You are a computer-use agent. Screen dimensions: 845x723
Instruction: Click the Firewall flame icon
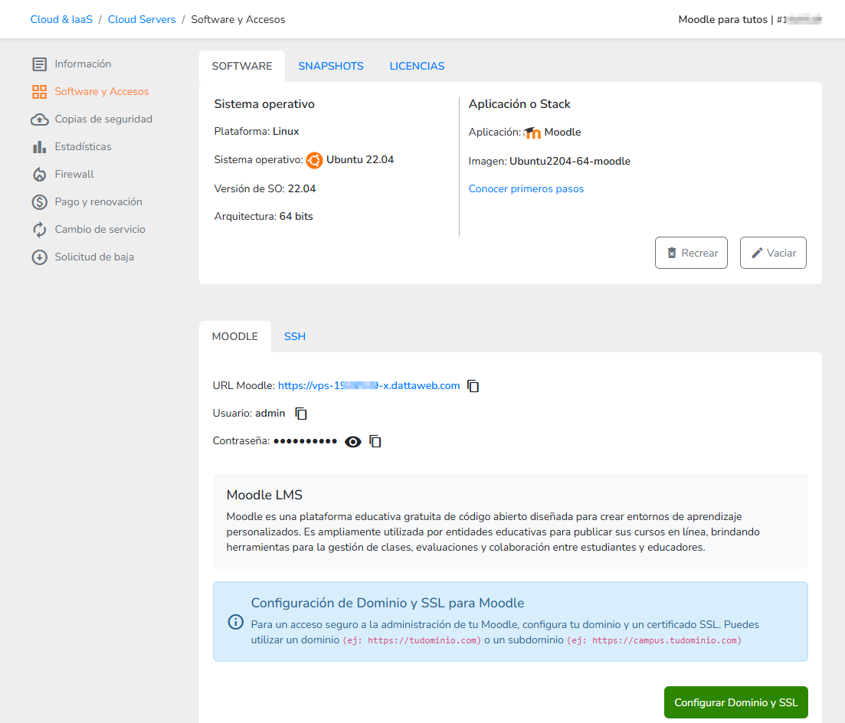39,174
